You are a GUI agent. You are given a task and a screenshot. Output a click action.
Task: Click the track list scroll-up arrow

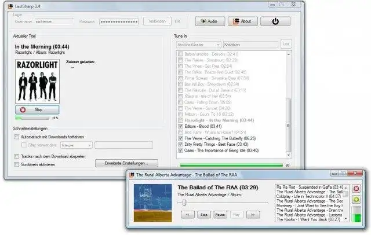(289, 54)
